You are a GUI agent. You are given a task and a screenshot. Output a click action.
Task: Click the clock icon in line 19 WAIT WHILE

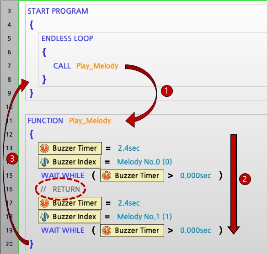(x=107, y=231)
